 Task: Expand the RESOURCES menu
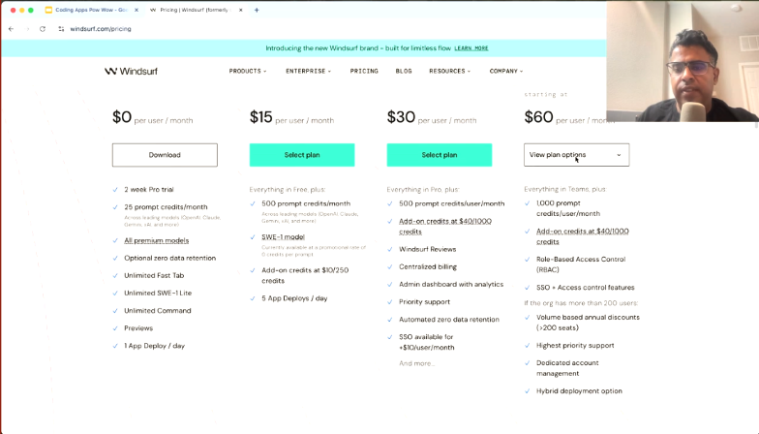pyautogui.click(x=449, y=72)
